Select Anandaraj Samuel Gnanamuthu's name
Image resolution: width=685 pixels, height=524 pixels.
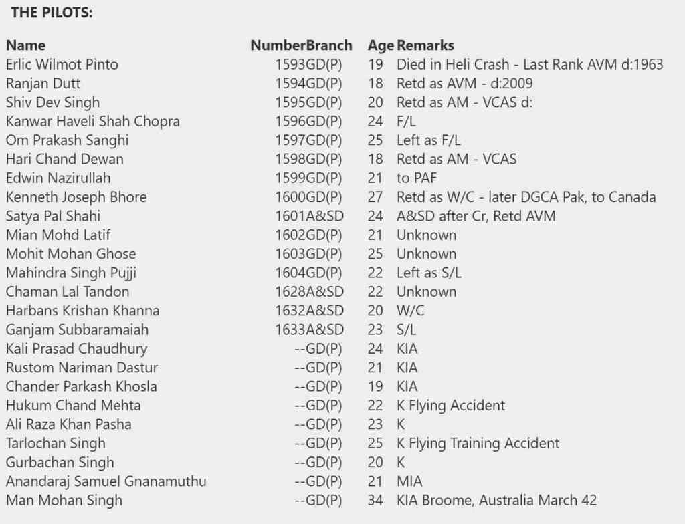click(106, 481)
